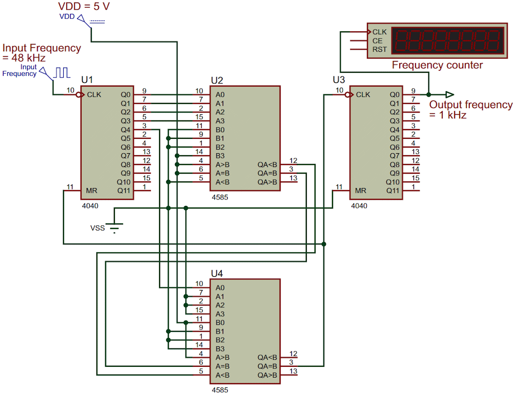Screen dimensions: 513x394
Task: Click the B3 pin label on U2
Action: click(x=220, y=156)
